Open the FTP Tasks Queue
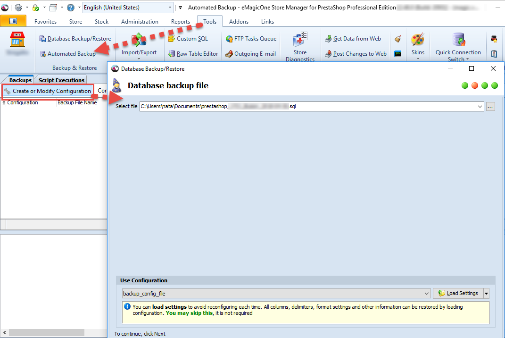 [x=251, y=39]
